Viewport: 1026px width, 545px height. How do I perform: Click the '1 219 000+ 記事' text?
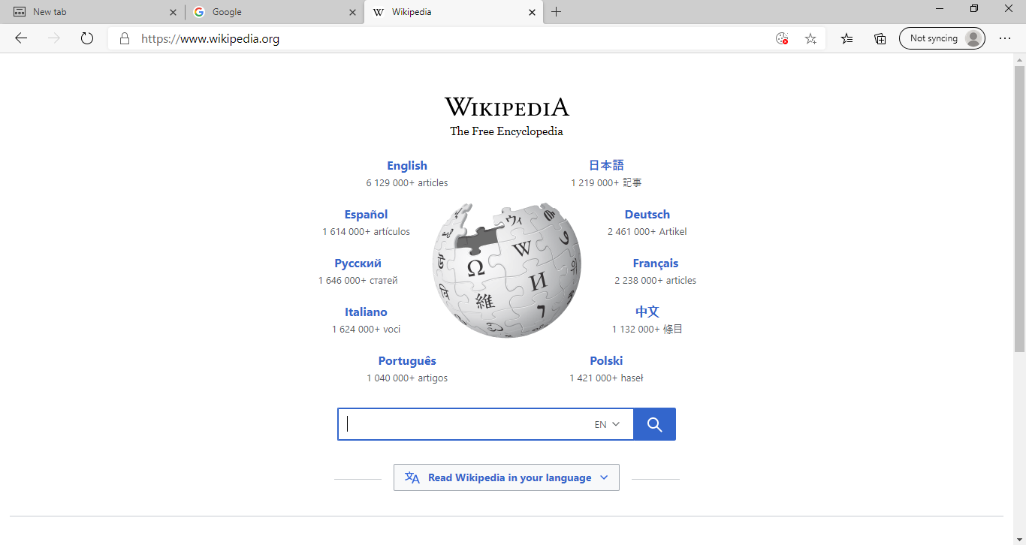(x=606, y=183)
